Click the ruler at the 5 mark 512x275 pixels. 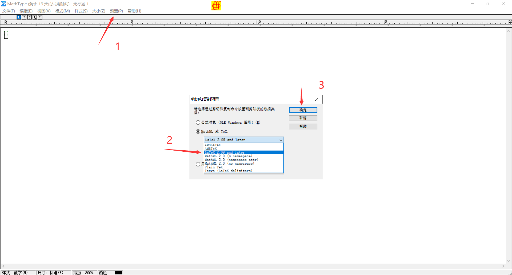pos(131,22)
